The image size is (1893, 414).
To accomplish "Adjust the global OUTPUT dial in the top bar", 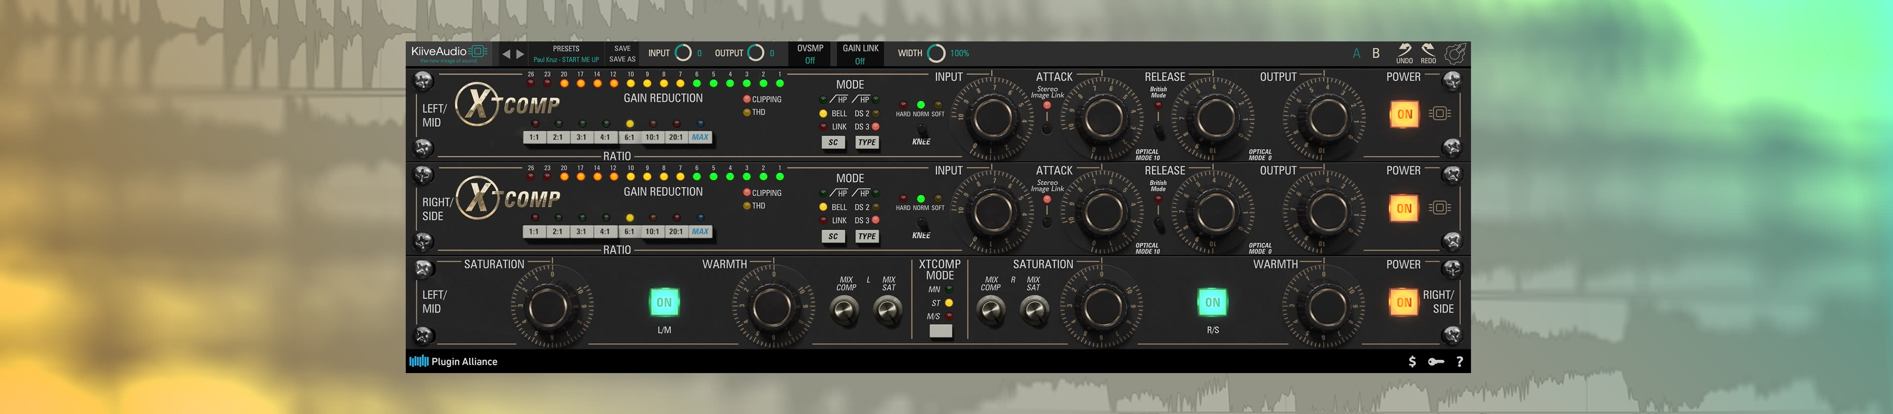I will coord(755,53).
